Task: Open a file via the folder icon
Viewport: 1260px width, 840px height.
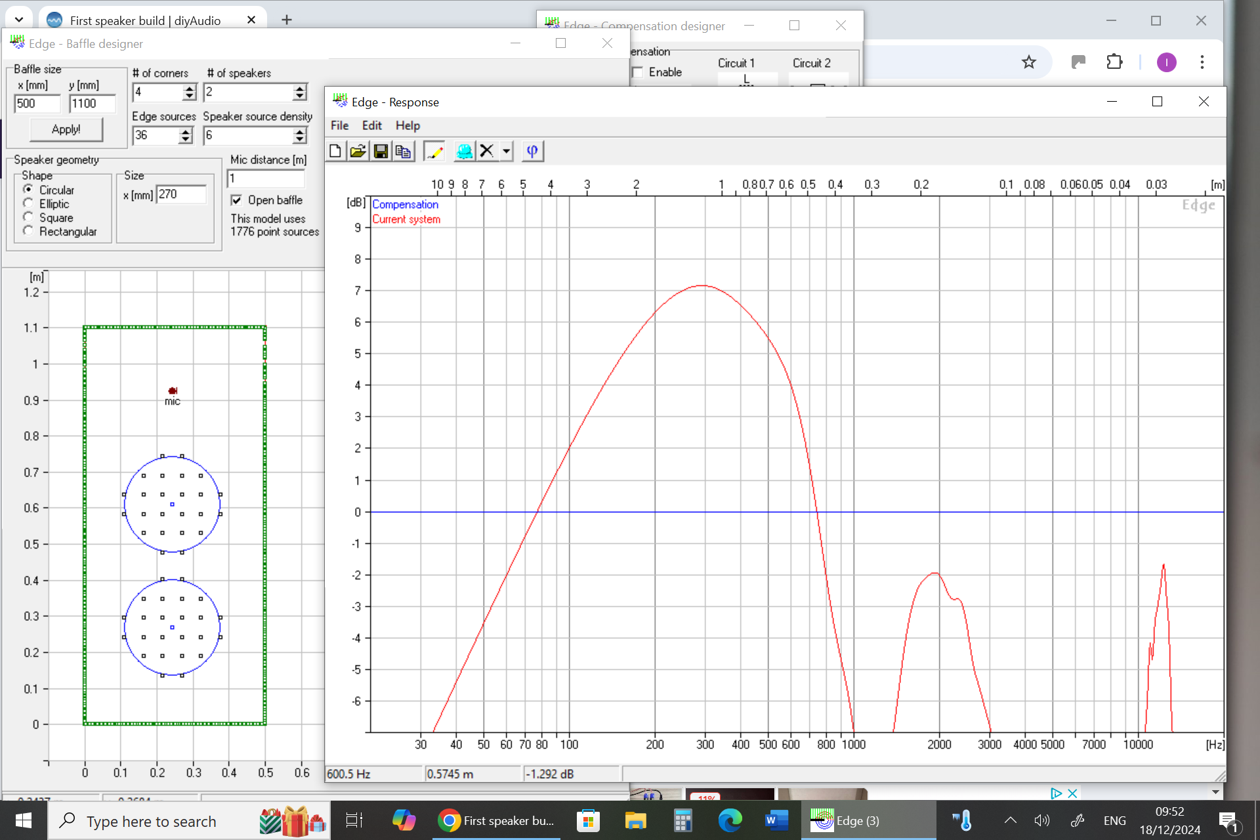Action: tap(358, 152)
